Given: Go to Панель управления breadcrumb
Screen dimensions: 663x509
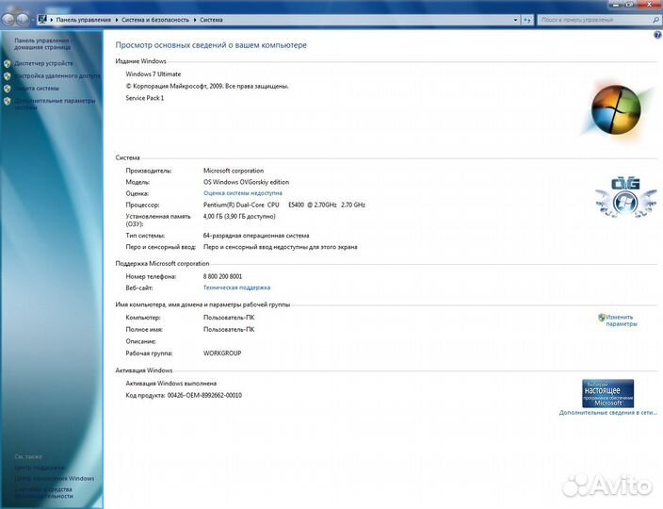Looking at the screenshot, I should (80, 19).
